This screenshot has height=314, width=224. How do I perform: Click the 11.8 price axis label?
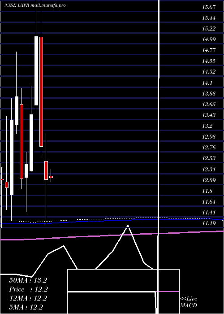click(x=207, y=191)
